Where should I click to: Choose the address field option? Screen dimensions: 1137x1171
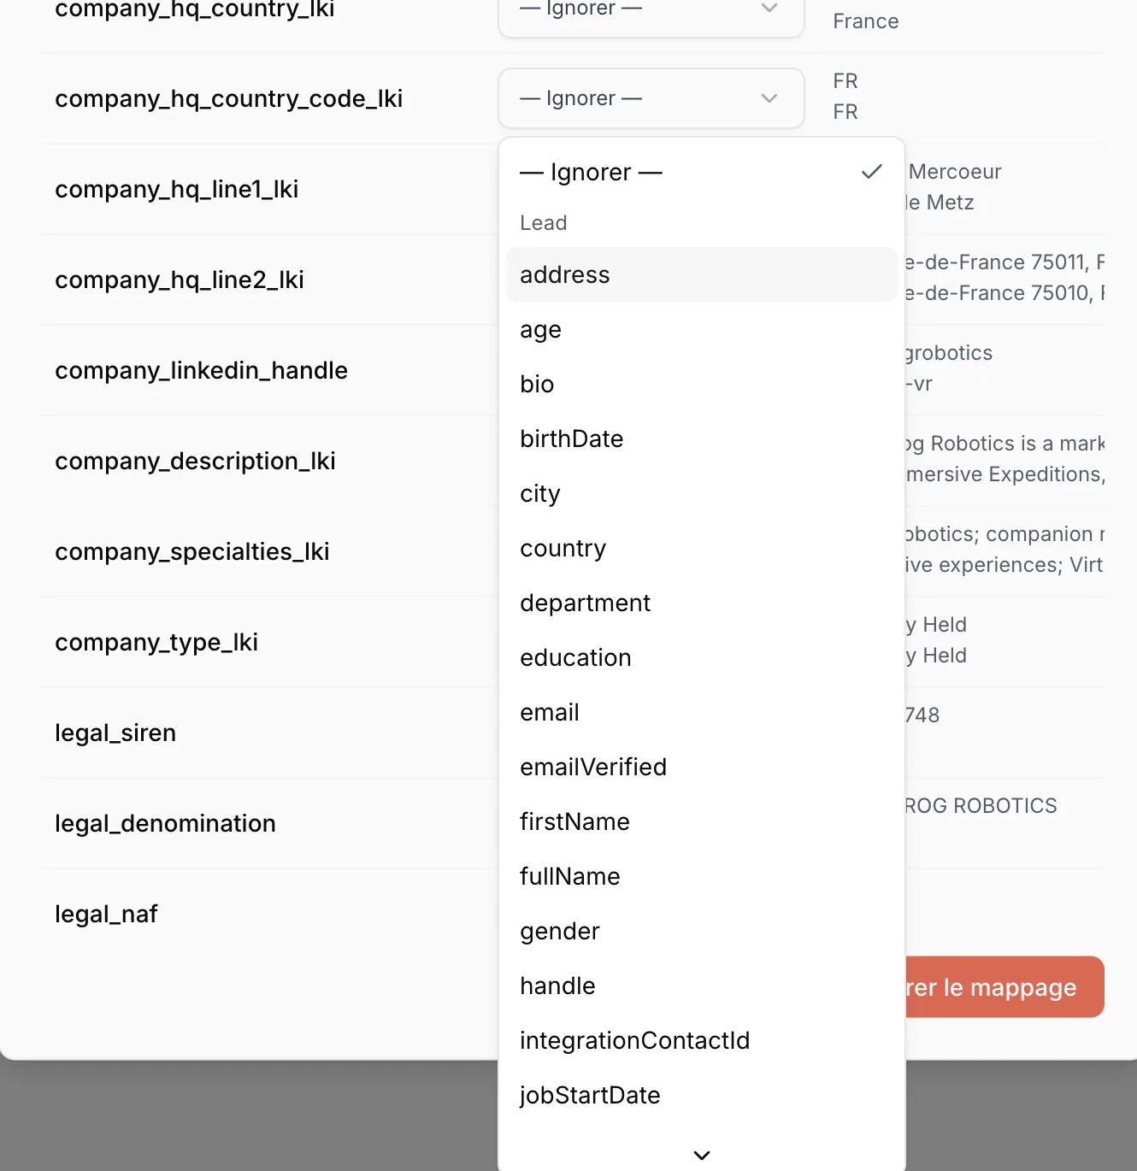coord(701,274)
